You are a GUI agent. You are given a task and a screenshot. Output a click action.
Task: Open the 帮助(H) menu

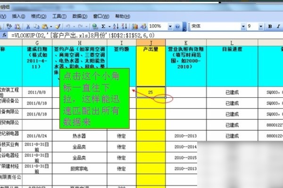123,16
